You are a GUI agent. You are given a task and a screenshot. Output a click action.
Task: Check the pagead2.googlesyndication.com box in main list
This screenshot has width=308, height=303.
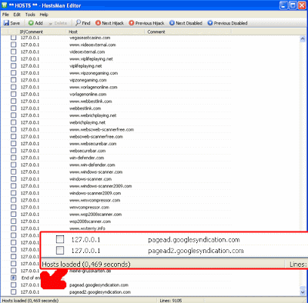[13, 292]
